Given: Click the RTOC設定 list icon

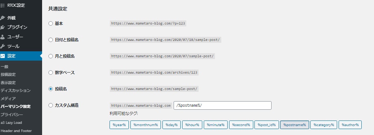Looking at the screenshot, I should 2,5.
